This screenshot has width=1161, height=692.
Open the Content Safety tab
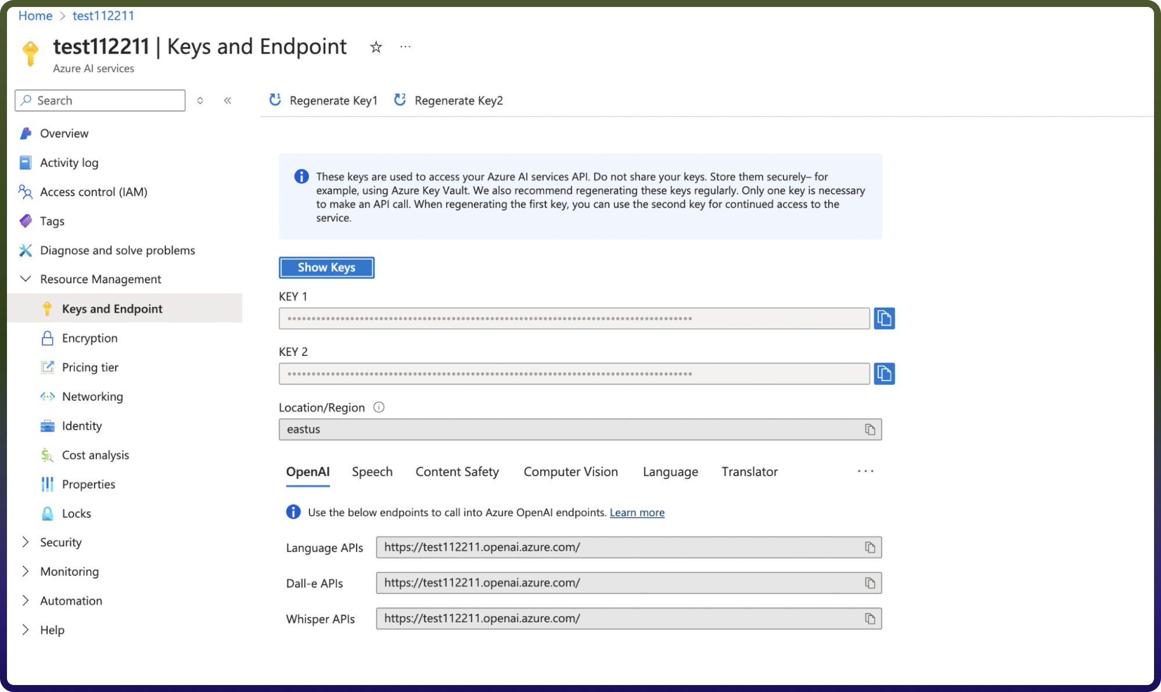457,472
